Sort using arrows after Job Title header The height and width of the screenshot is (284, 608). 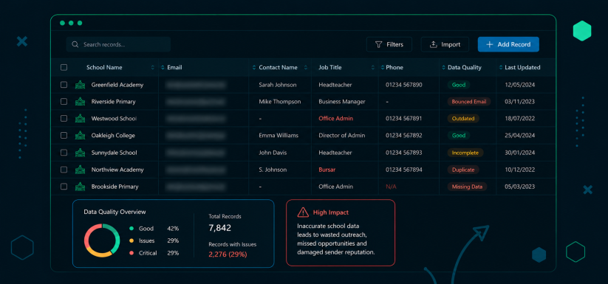tap(372, 67)
